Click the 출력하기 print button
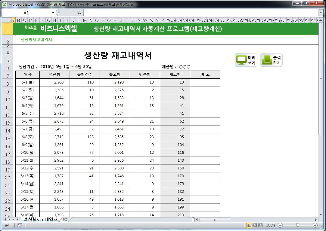The image size is (326, 231). coord(271,60)
